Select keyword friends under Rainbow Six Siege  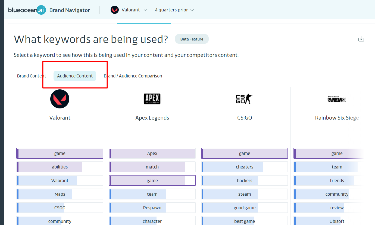click(329, 181)
